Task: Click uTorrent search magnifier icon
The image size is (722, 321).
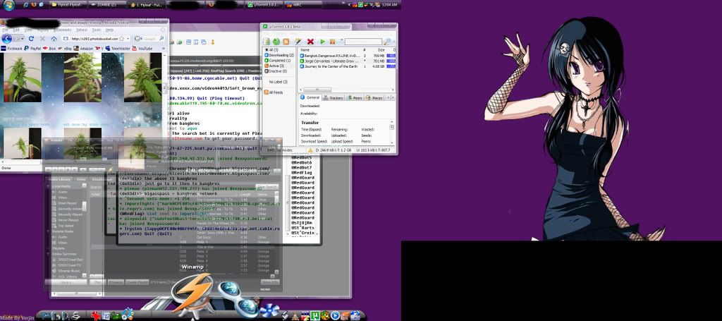Action: [387, 42]
